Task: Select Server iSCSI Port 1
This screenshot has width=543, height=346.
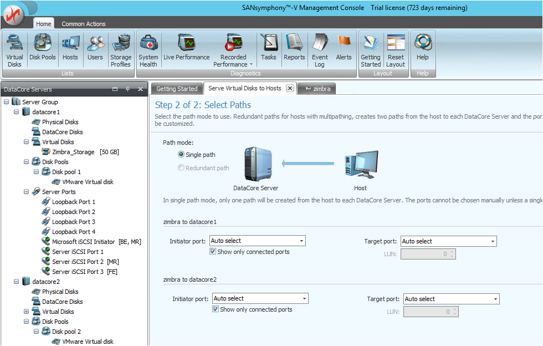Action: click(73, 251)
